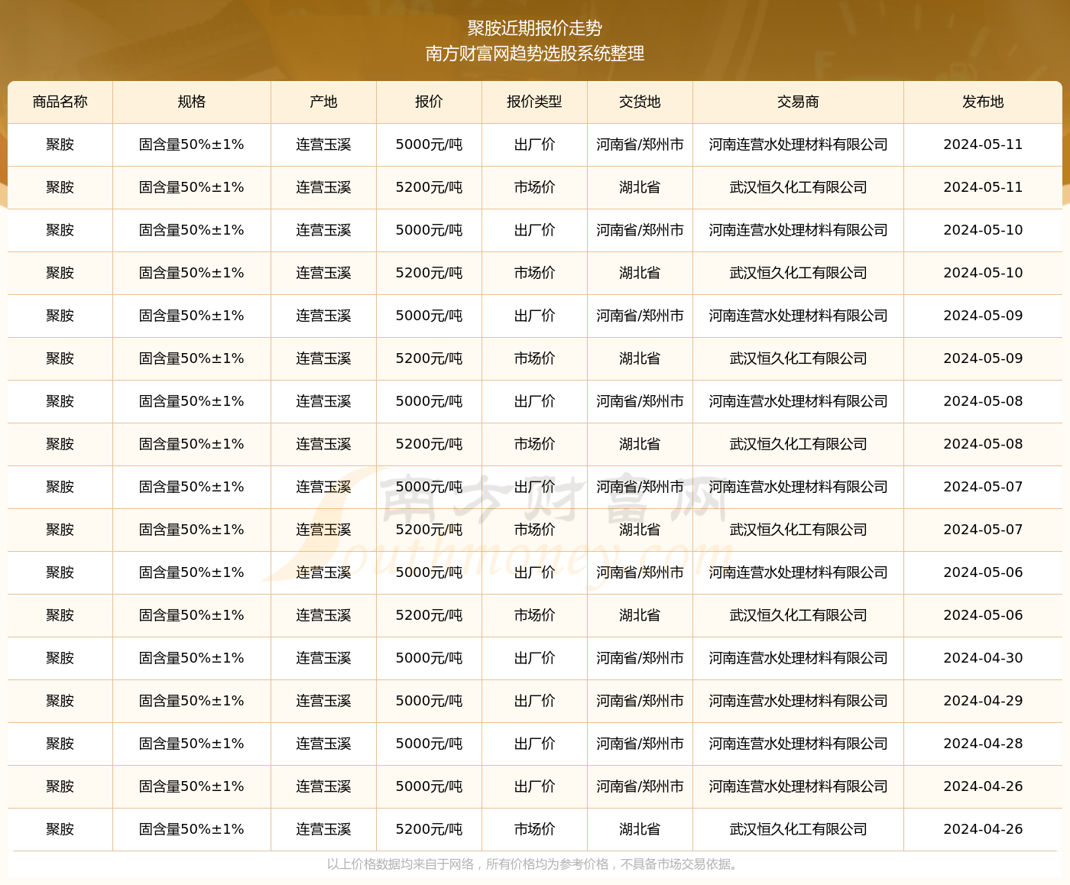The height and width of the screenshot is (885, 1070).
Task: Click 聚胺 in the 2024-04-30 row
Action: pos(60,658)
